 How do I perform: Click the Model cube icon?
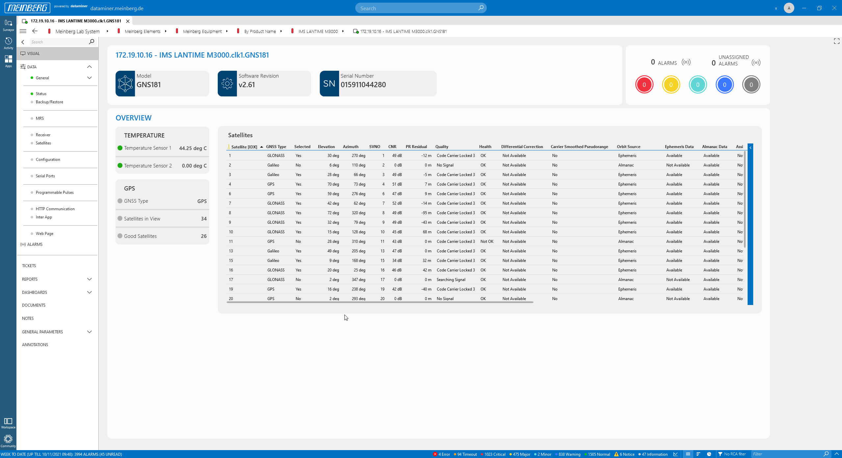pos(125,84)
